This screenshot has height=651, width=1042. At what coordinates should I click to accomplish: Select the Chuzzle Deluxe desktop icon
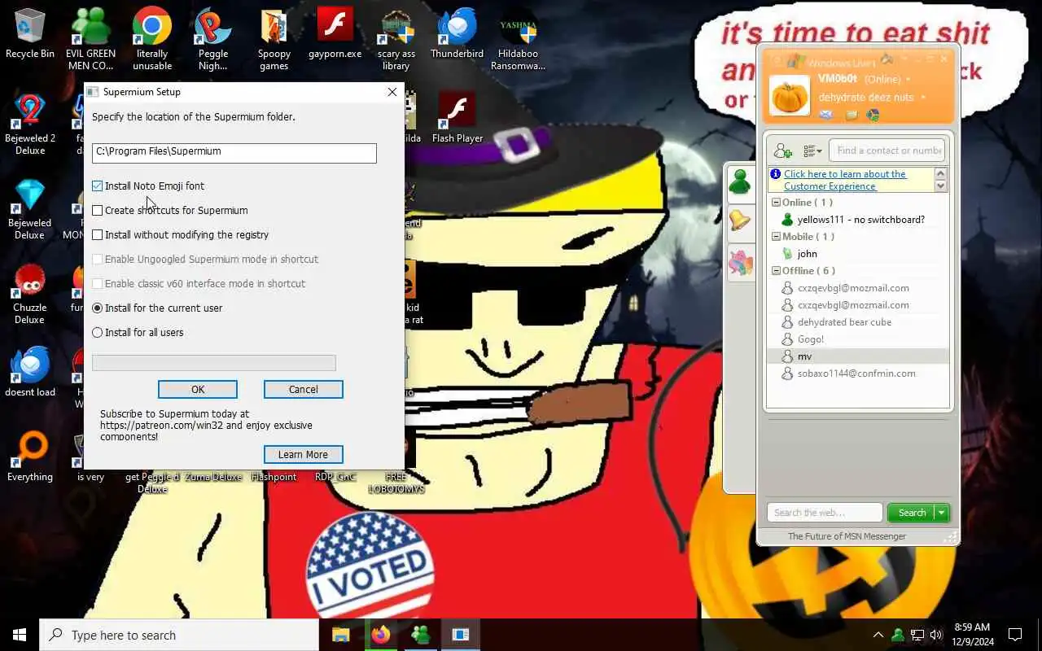tap(30, 293)
